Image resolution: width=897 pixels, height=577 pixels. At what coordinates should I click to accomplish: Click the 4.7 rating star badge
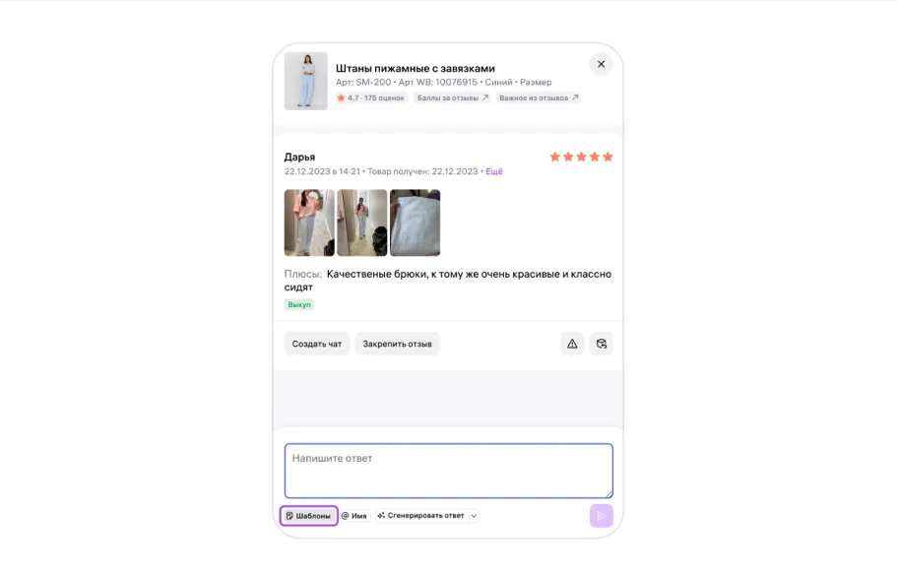coord(370,98)
